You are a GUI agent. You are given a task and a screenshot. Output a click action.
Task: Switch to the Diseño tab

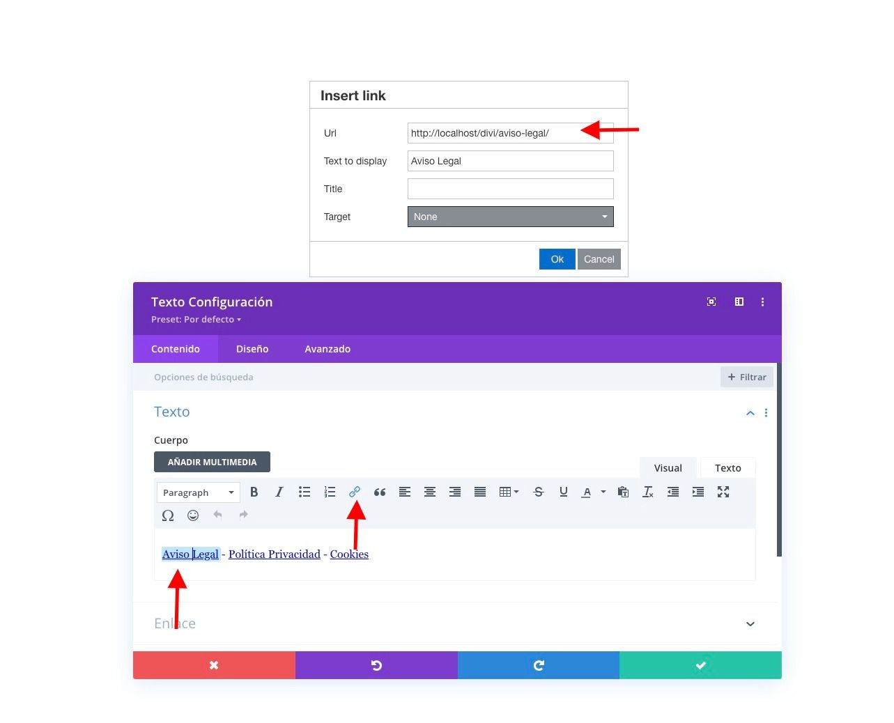252,349
